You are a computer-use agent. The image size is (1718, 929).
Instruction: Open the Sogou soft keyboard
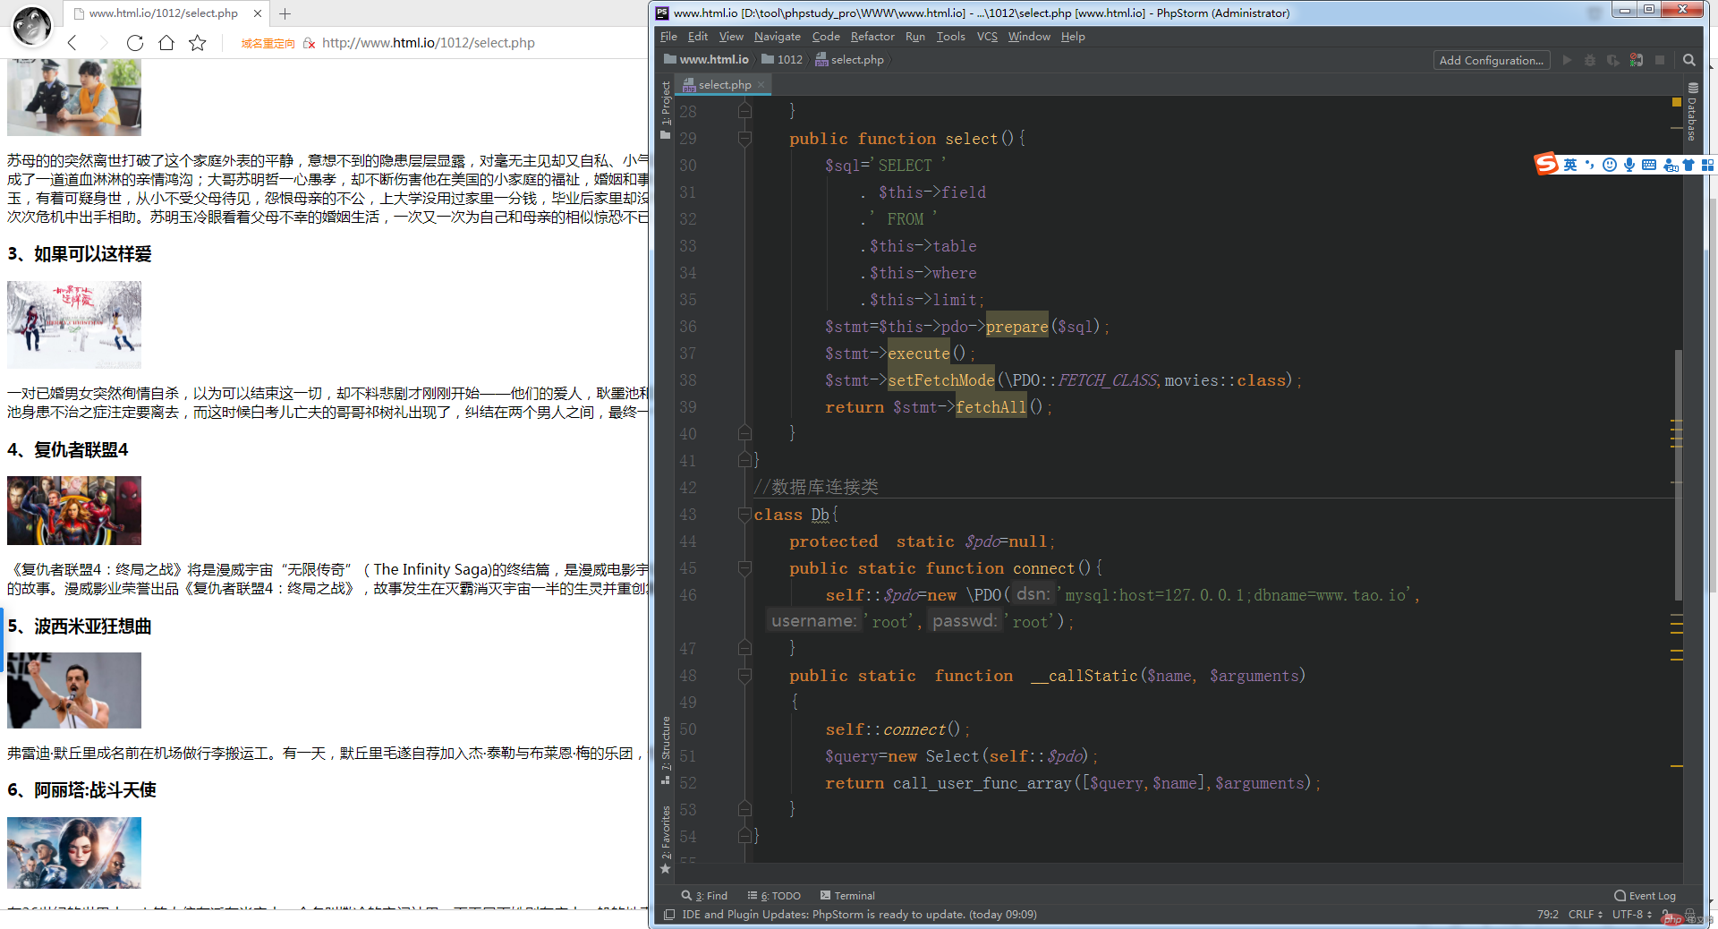click(x=1649, y=165)
